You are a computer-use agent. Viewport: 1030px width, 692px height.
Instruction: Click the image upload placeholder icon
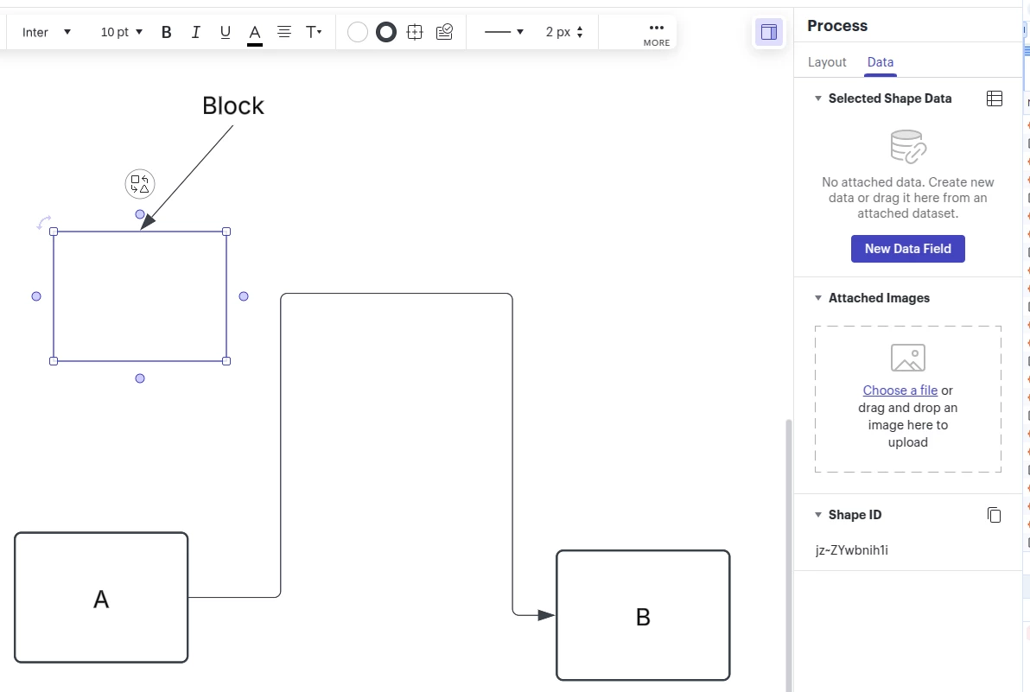(x=908, y=358)
